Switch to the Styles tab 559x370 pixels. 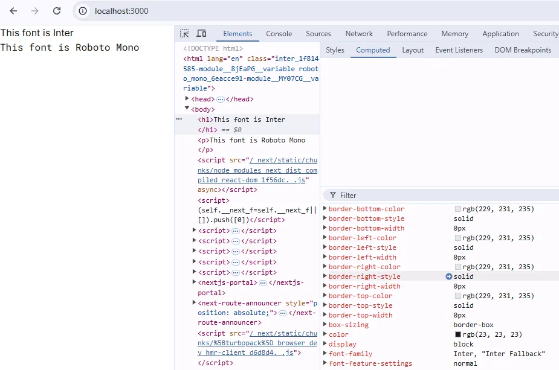(335, 50)
